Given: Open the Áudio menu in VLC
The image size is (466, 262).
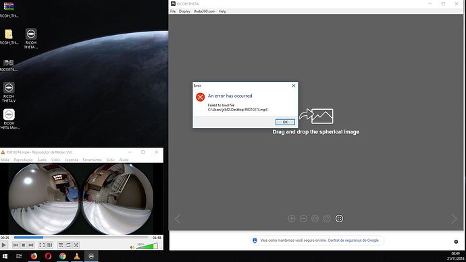Looking at the screenshot, I should click(42, 160).
